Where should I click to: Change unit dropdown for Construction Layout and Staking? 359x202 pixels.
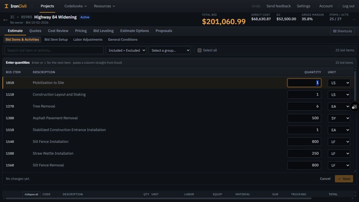(339, 95)
